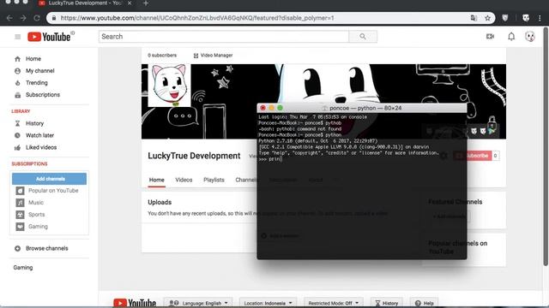Screen dimensions: 549x308
Task: Open the Restricted Mode: Off dropdown
Action: (x=334, y=303)
